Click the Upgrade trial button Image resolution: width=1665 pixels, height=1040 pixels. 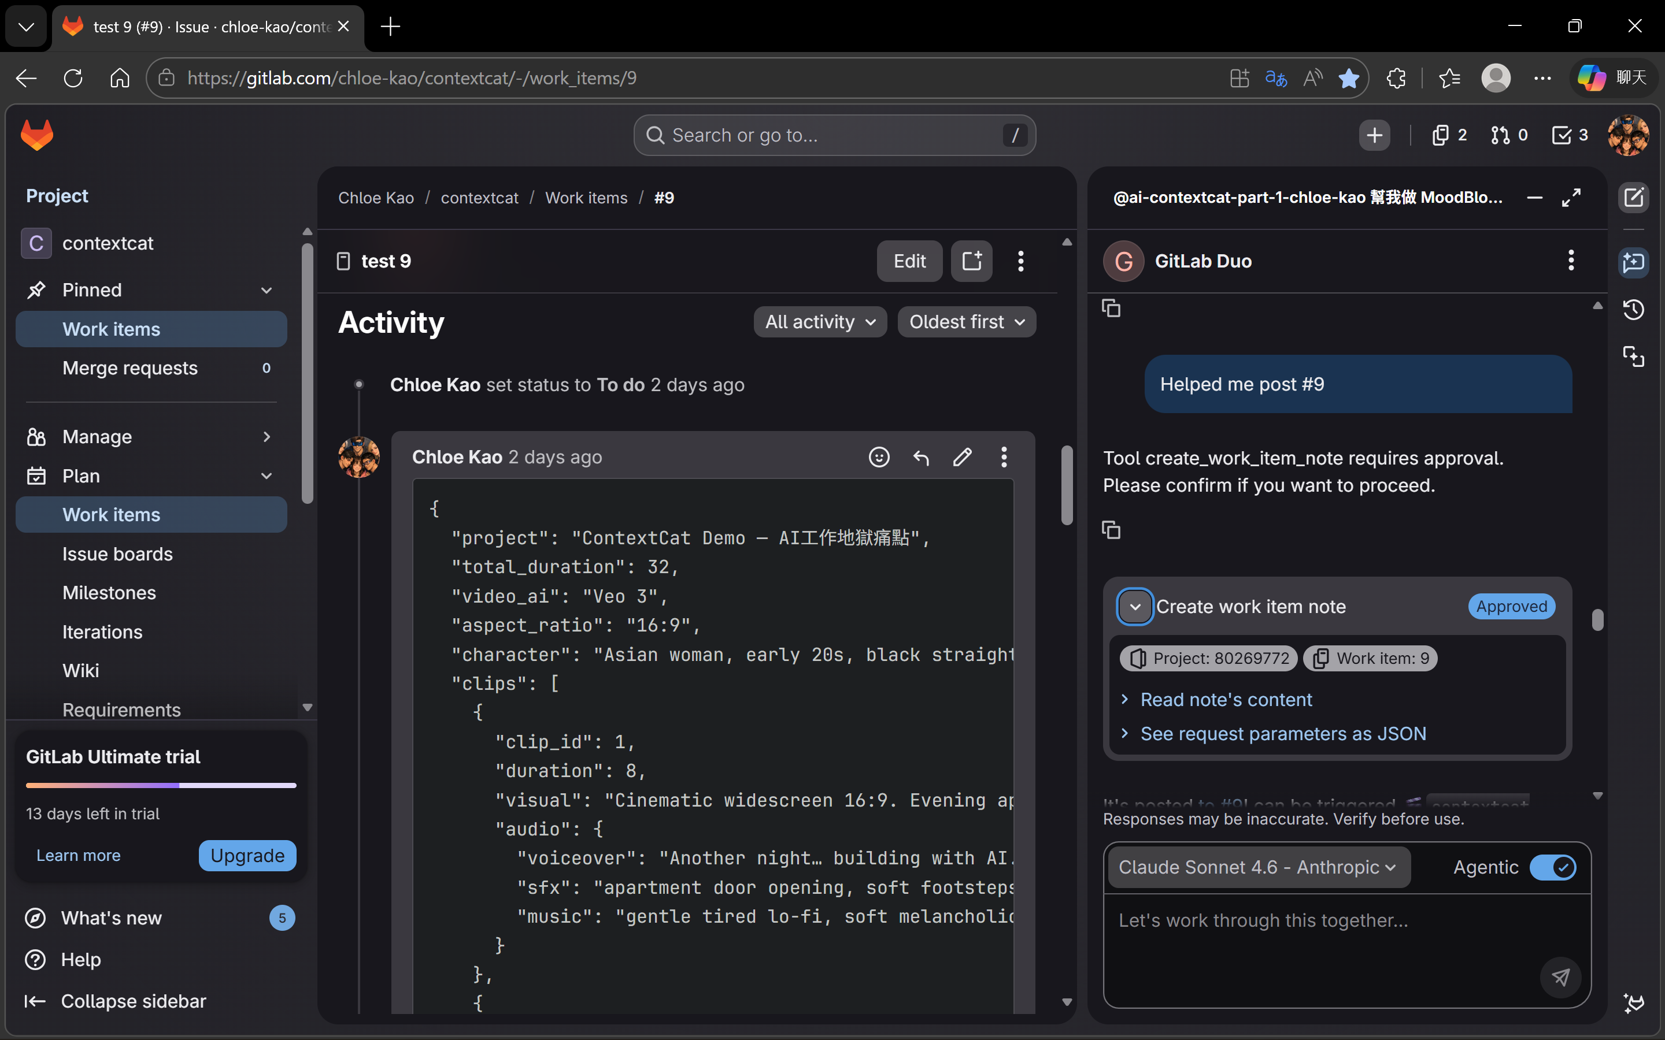[x=247, y=856]
